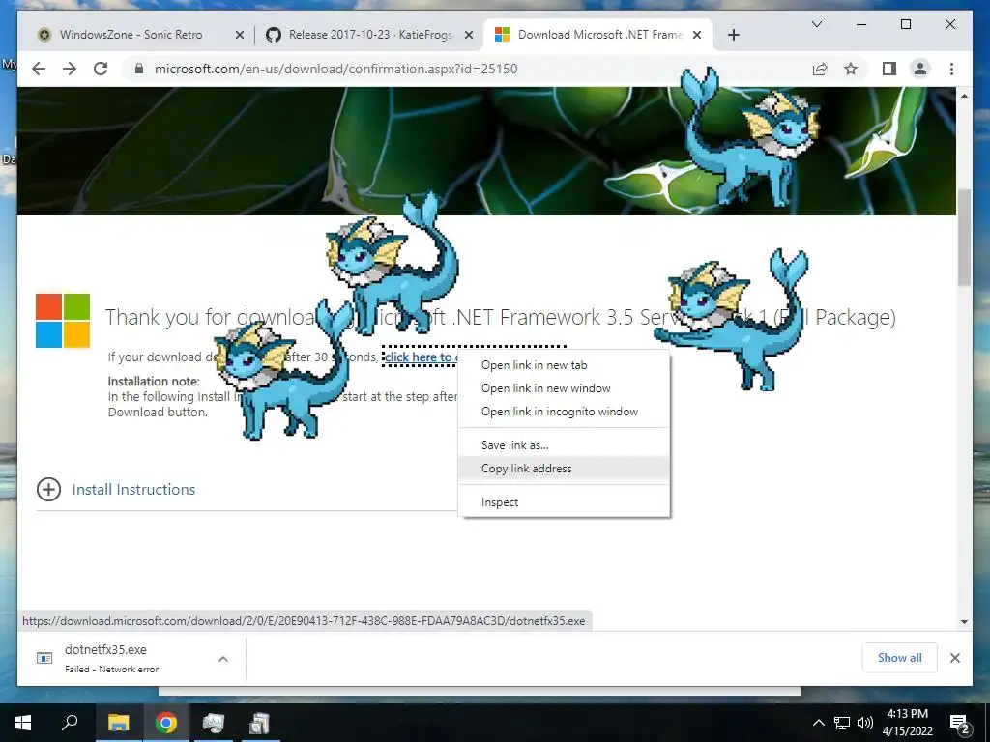990x742 pixels.
Task: Show hidden tray icons chevron
Action: coord(818,723)
